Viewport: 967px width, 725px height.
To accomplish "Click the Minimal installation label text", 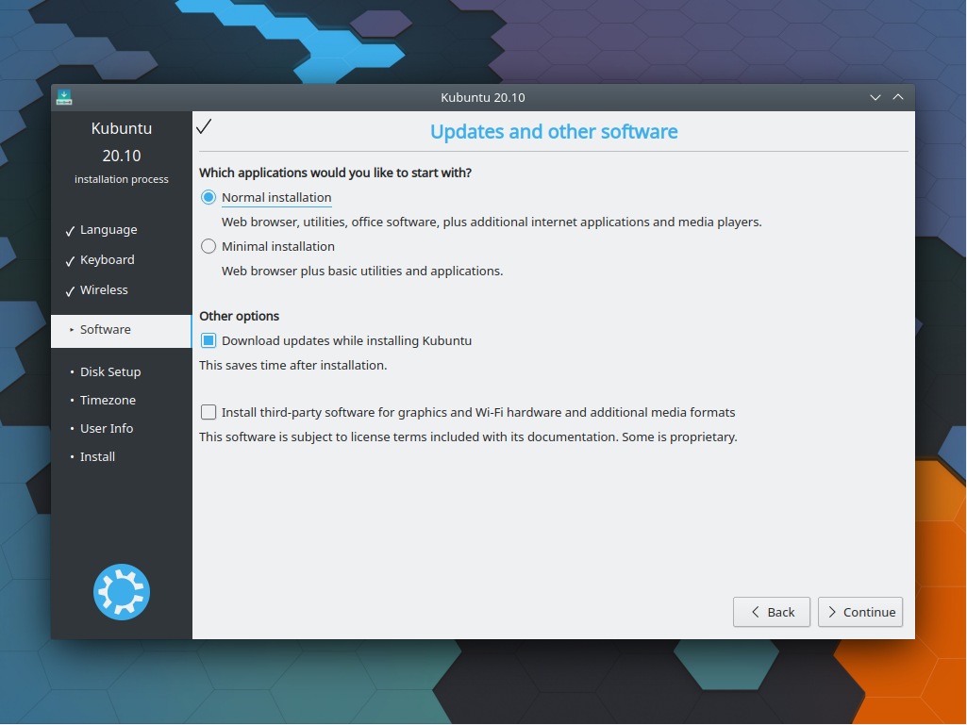I will (x=278, y=247).
